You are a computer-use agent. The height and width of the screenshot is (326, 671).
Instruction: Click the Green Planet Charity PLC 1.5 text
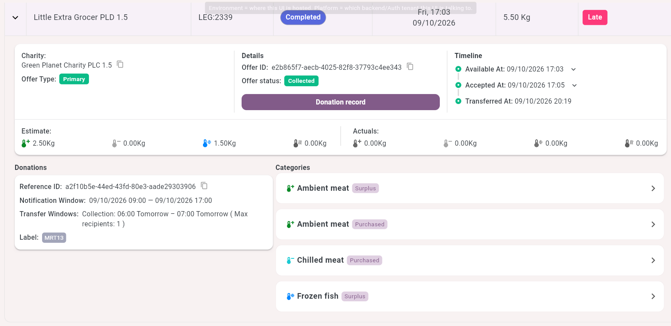tap(67, 65)
